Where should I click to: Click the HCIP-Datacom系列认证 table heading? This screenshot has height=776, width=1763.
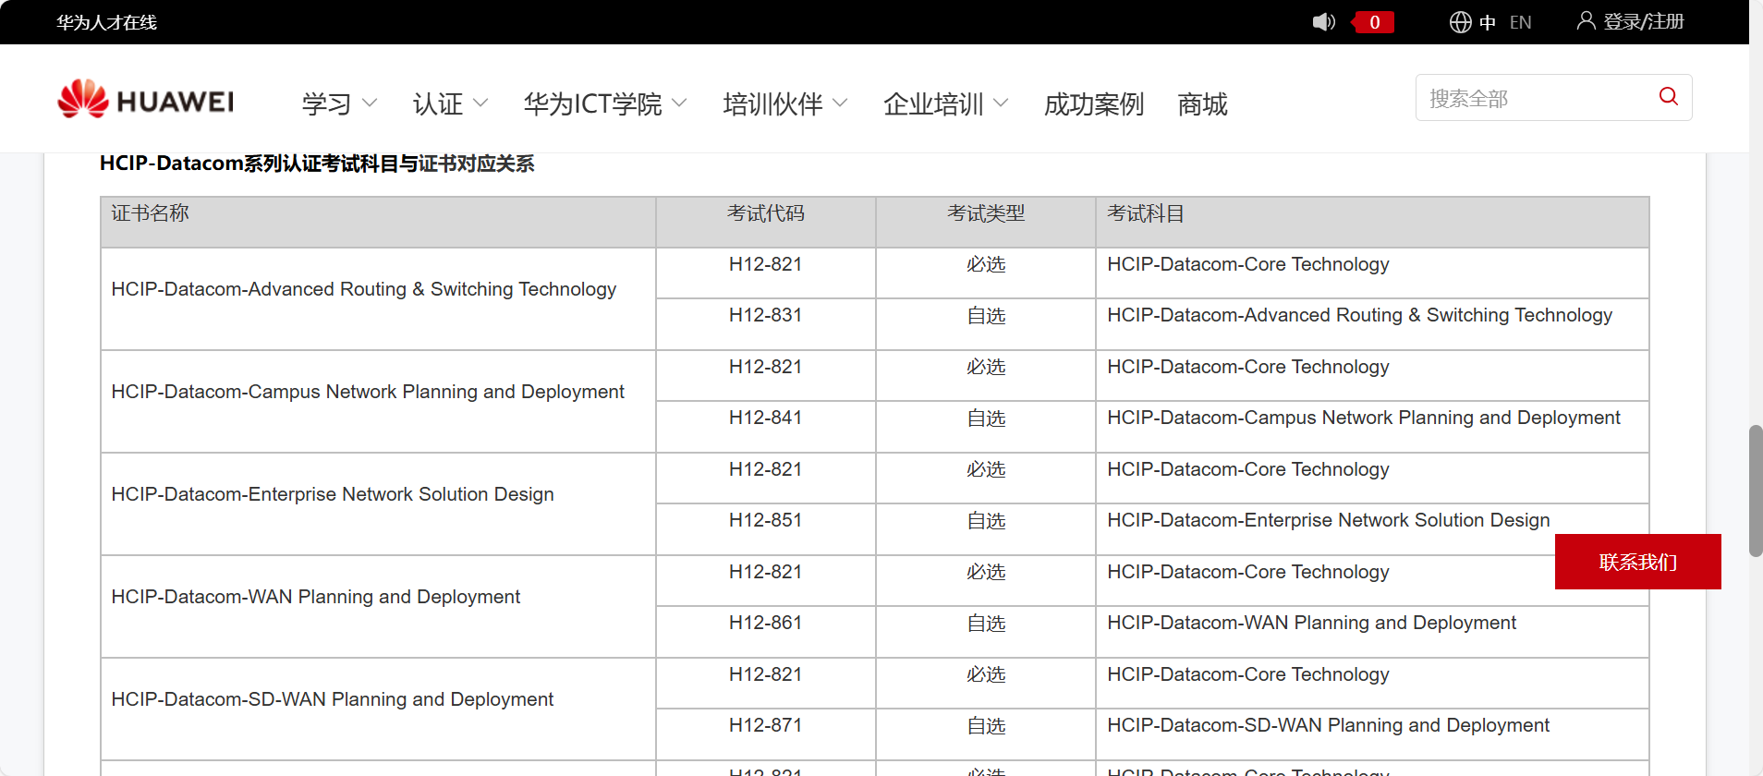pyautogui.click(x=317, y=164)
